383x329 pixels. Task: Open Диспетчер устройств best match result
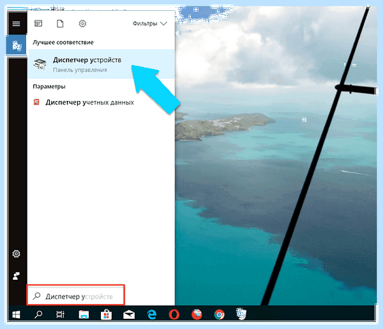[x=101, y=64]
